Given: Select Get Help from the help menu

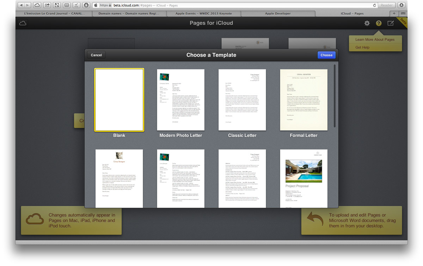Looking at the screenshot, I should [x=375, y=47].
